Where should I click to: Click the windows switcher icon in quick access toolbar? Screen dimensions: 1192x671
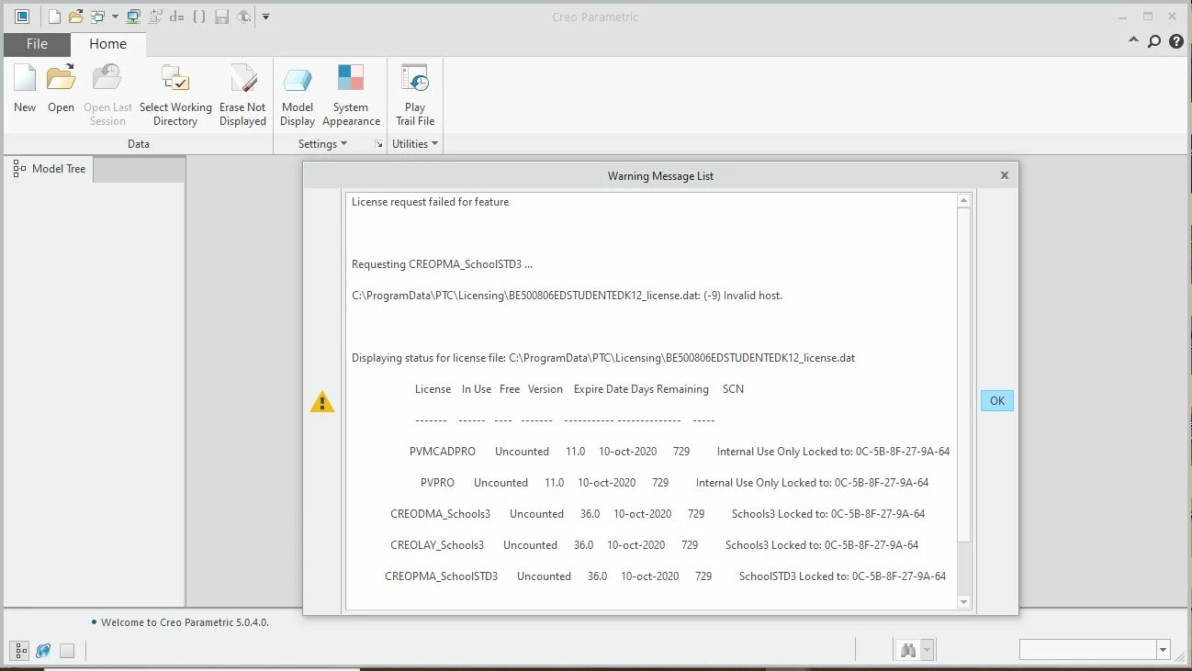click(x=97, y=17)
